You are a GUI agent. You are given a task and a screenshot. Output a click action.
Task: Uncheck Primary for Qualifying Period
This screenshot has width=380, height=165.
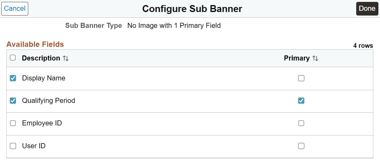click(301, 101)
